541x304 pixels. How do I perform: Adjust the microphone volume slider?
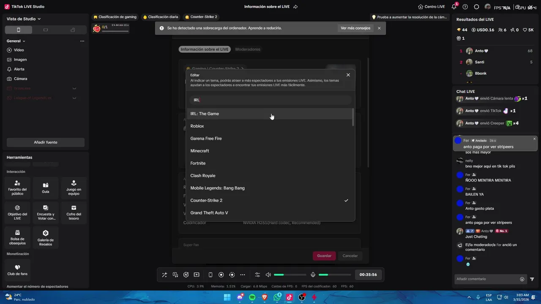[x=335, y=275]
